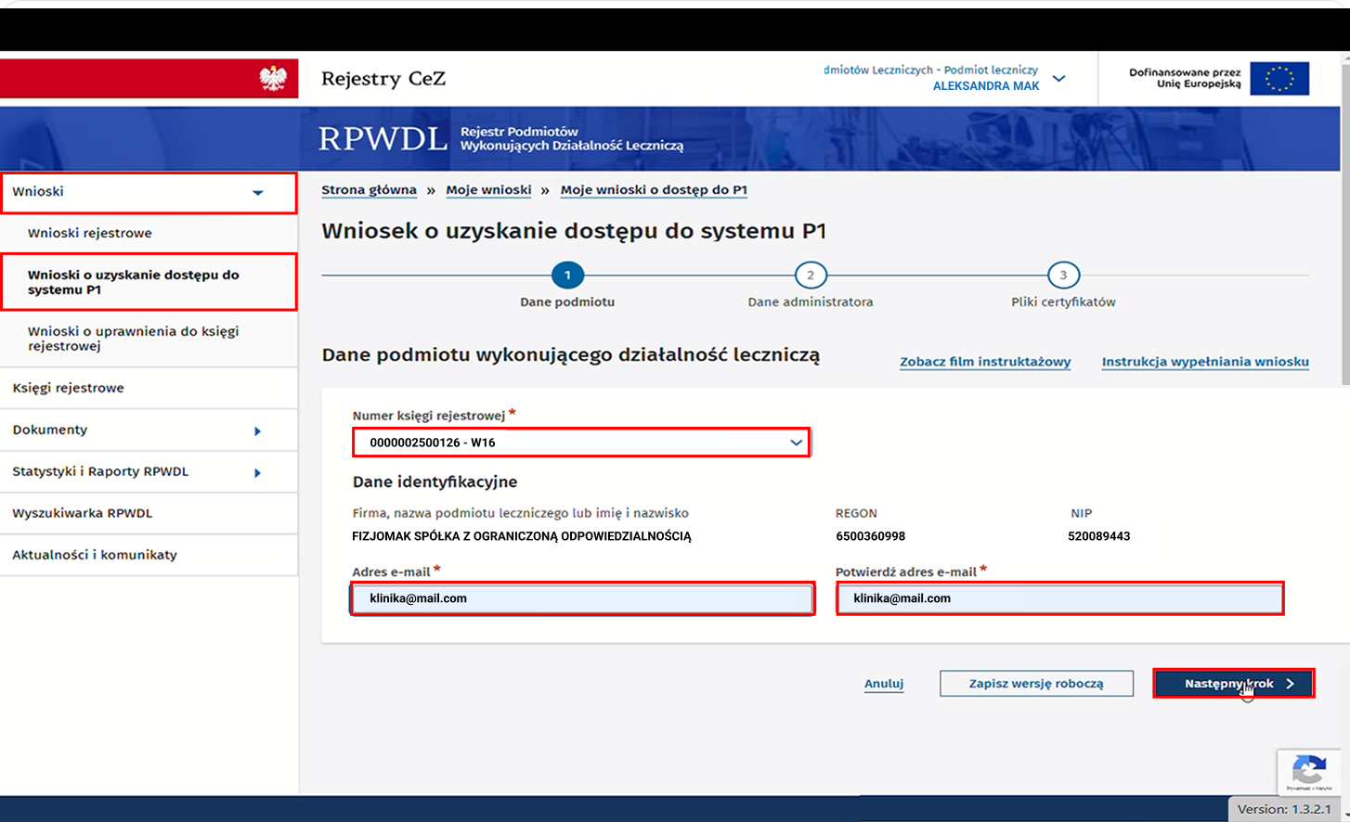Click step 2 Dane administratora
The height and width of the screenshot is (822, 1350).
tap(810, 275)
